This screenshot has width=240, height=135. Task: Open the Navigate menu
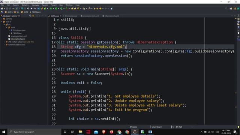coord(36,5)
